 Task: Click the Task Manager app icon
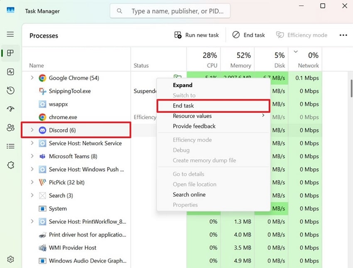point(10,10)
